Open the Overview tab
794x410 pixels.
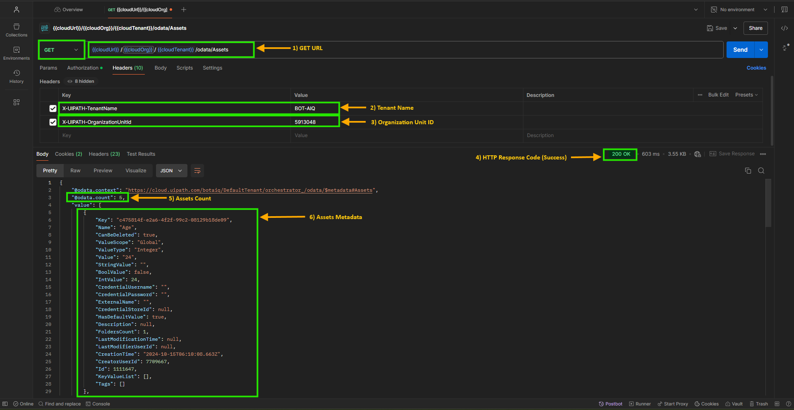click(x=69, y=10)
